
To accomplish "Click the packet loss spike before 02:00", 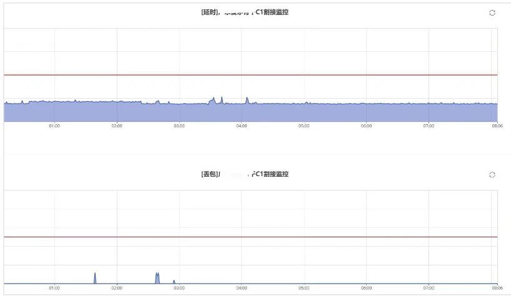I will click(x=95, y=278).
